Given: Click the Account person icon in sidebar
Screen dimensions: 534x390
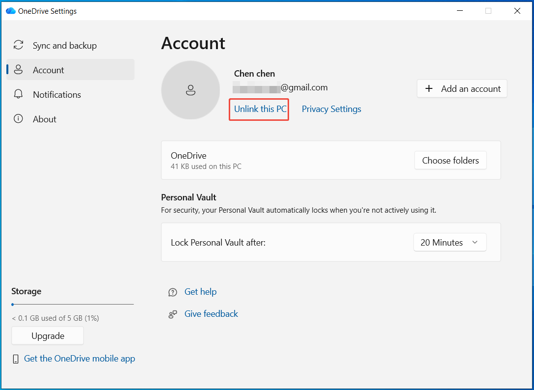Looking at the screenshot, I should pyautogui.click(x=18, y=70).
